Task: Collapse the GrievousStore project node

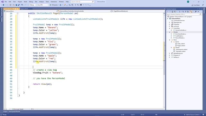Action: (168, 19)
